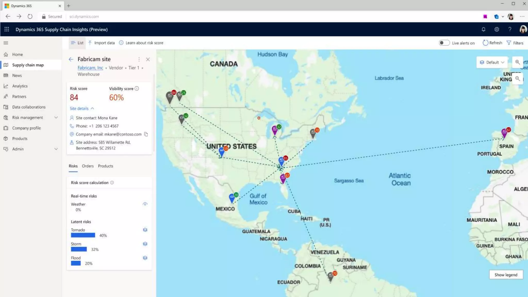Viewport: 528px width, 297px height.
Task: Open Analytics in the sidebar
Action: pos(20,86)
